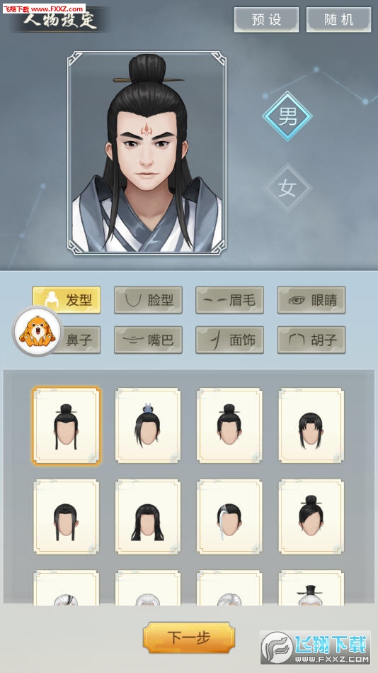
Task: Tap the orange dog mascot floating icon
Action: pos(38,332)
